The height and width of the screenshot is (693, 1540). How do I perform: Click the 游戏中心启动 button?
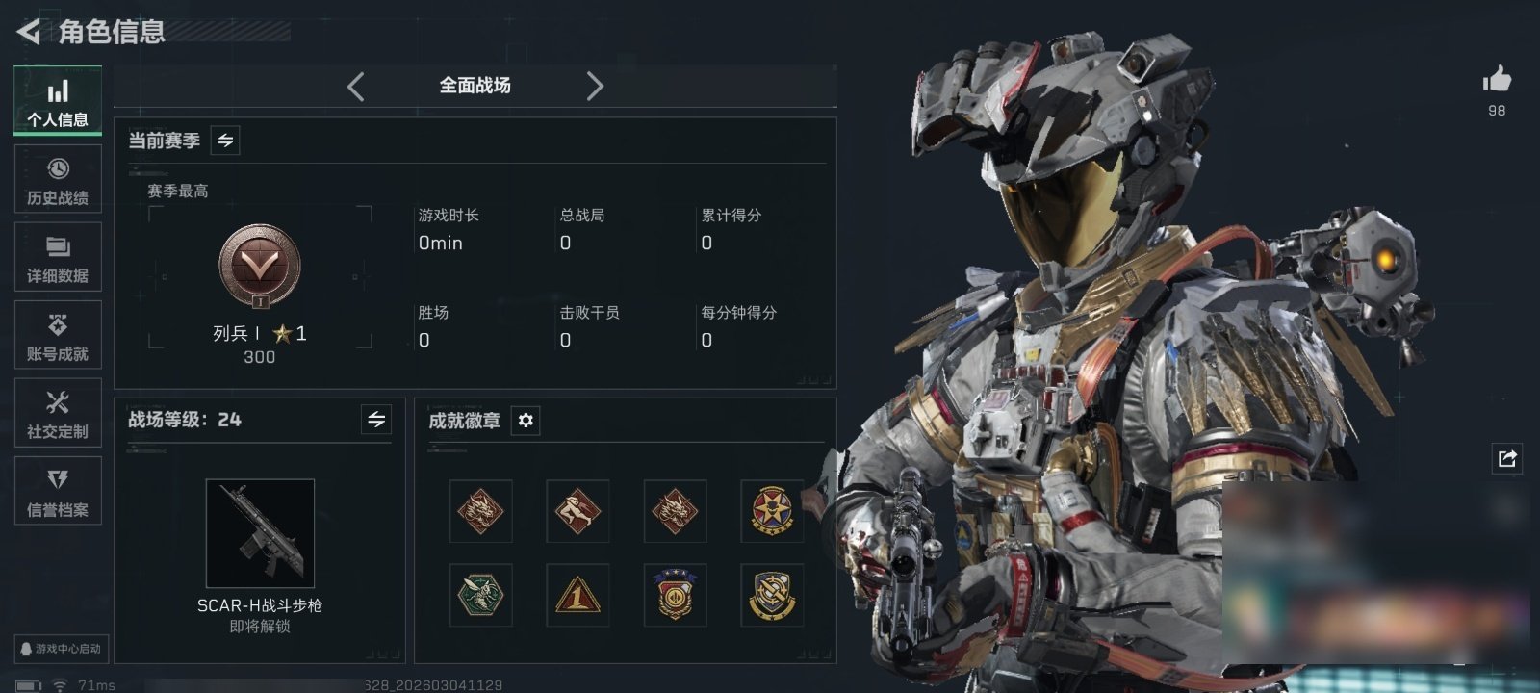pos(60,649)
